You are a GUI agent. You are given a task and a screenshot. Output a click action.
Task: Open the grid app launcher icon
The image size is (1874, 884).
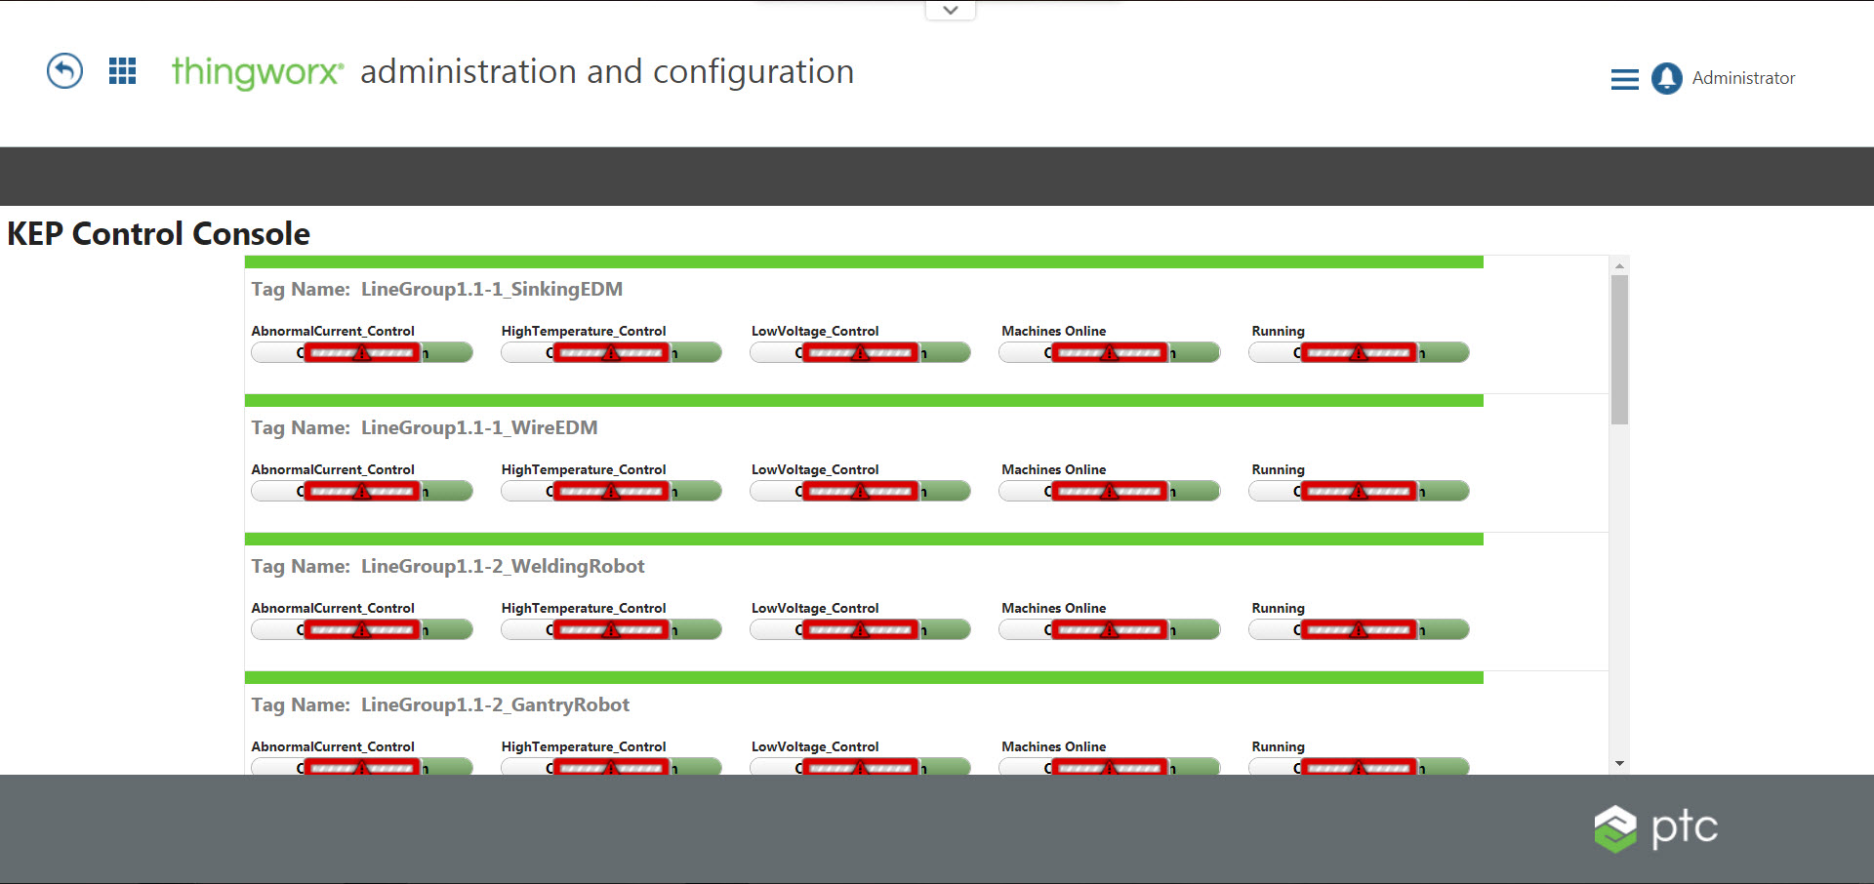point(122,71)
